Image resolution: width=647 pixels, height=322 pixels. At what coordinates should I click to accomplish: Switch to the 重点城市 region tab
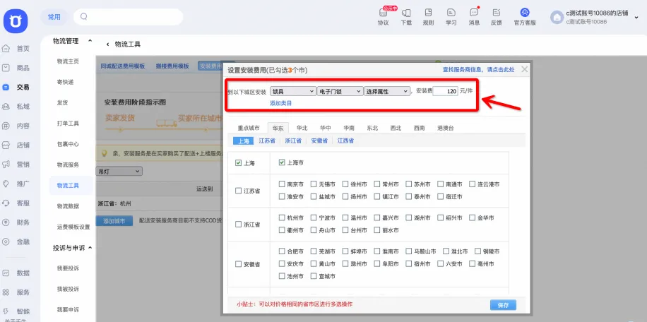pyautogui.click(x=249, y=129)
